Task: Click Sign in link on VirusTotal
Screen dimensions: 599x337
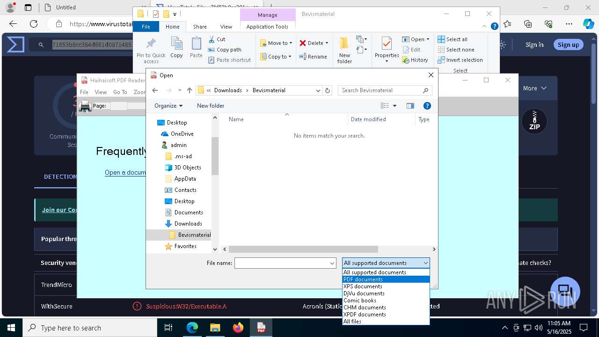Action: 534,44
